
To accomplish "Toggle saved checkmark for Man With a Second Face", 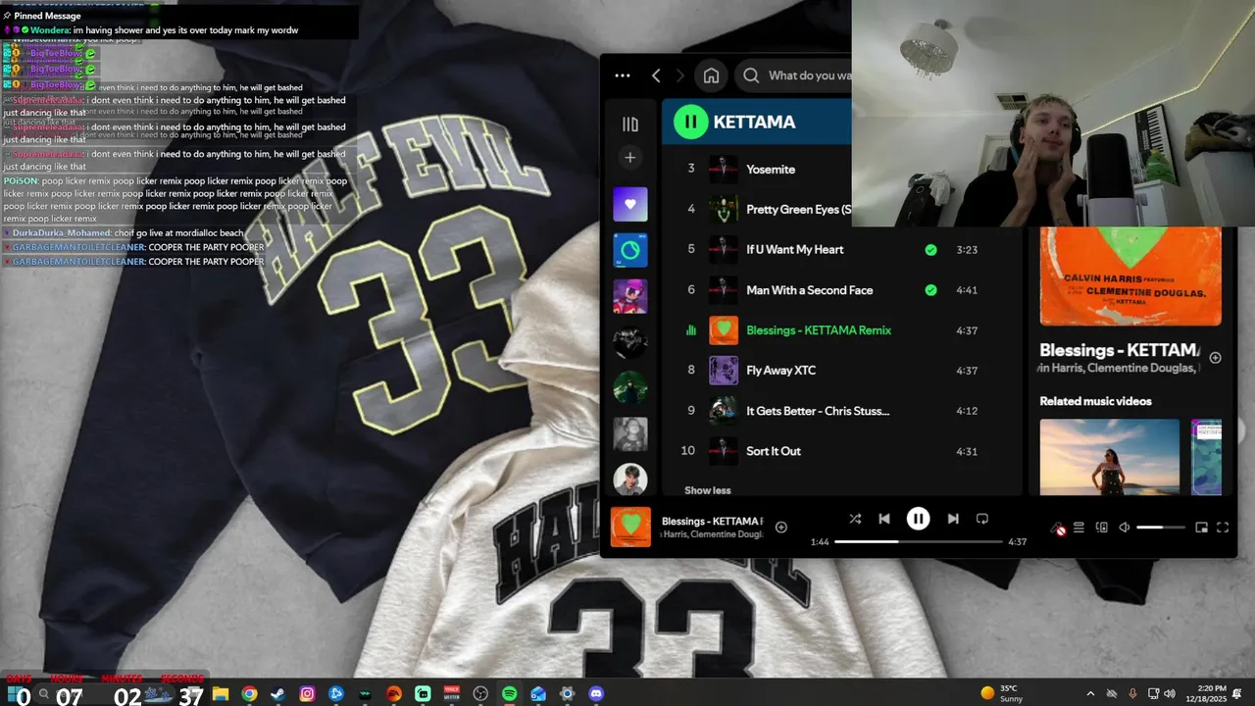I will coord(930,290).
